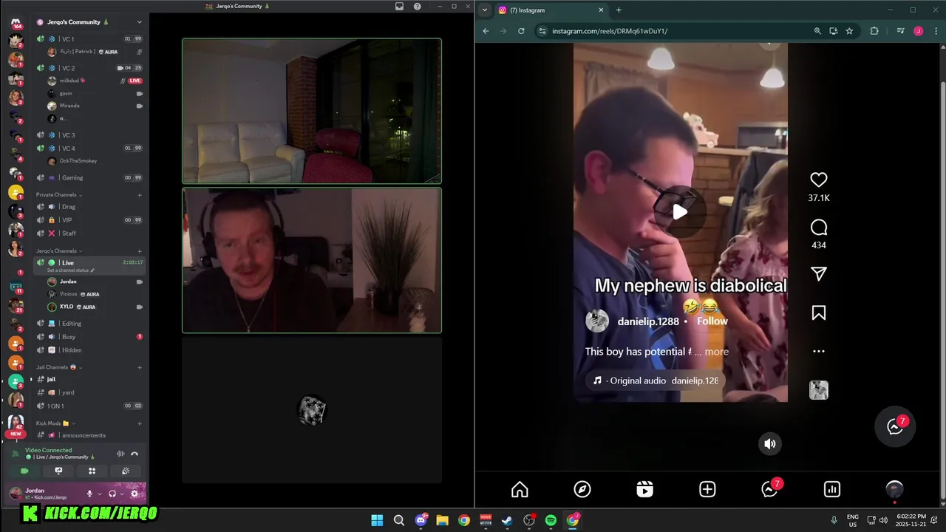This screenshot has width=946, height=532.
Task: Open Instagram Reels tab
Action: coord(644,489)
